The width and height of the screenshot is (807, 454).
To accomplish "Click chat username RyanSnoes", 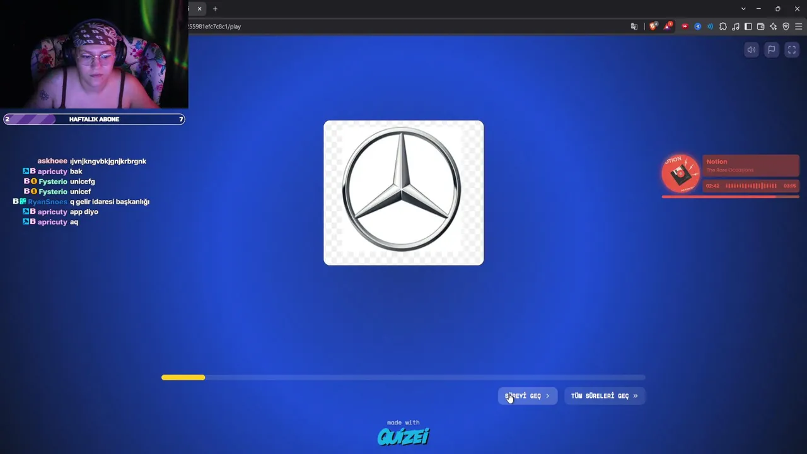I will [47, 202].
